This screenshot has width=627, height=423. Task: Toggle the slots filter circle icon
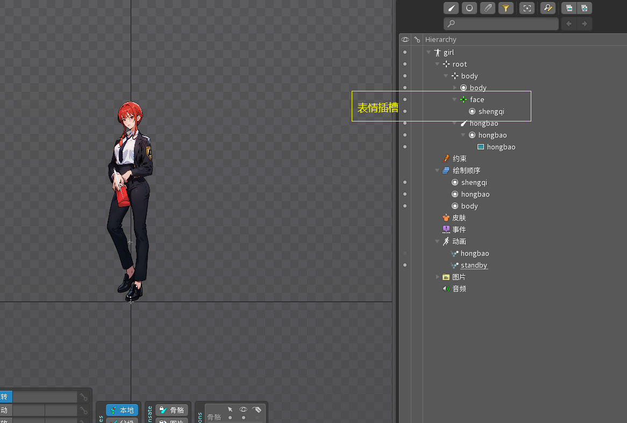coord(469,8)
